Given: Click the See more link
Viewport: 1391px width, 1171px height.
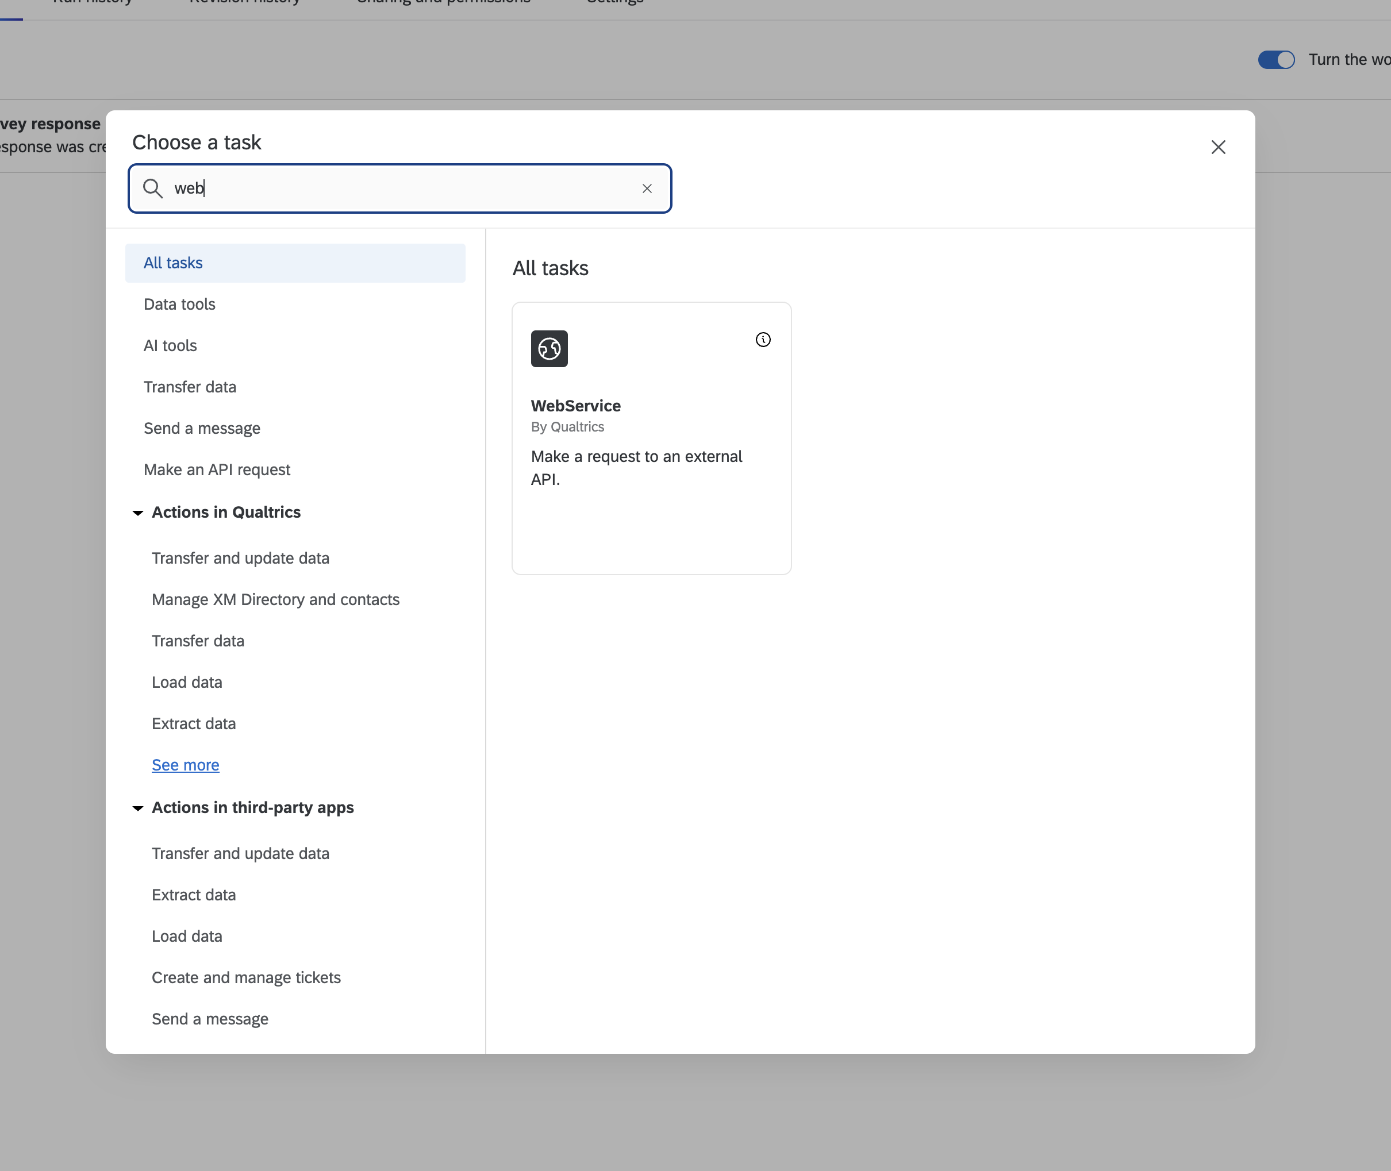Looking at the screenshot, I should (x=185, y=765).
